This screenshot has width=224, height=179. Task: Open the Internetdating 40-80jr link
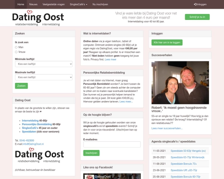[30, 121]
